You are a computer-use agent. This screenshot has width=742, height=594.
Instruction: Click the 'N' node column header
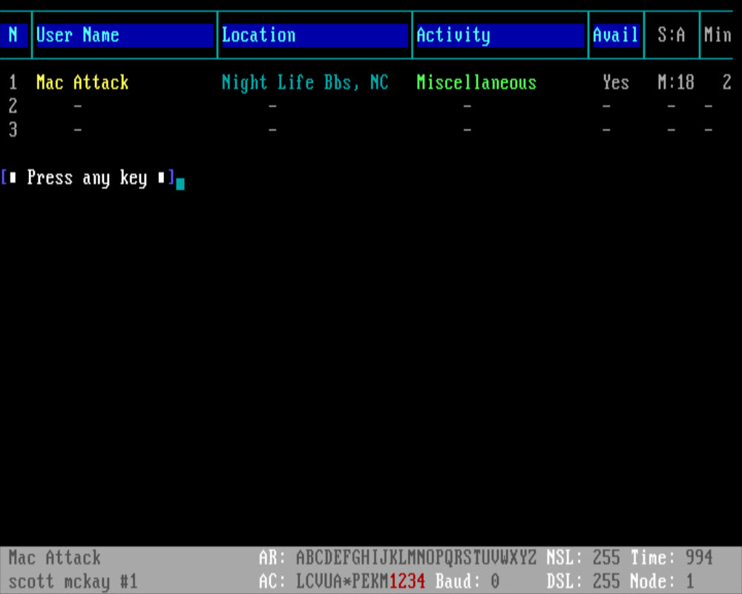coord(13,35)
